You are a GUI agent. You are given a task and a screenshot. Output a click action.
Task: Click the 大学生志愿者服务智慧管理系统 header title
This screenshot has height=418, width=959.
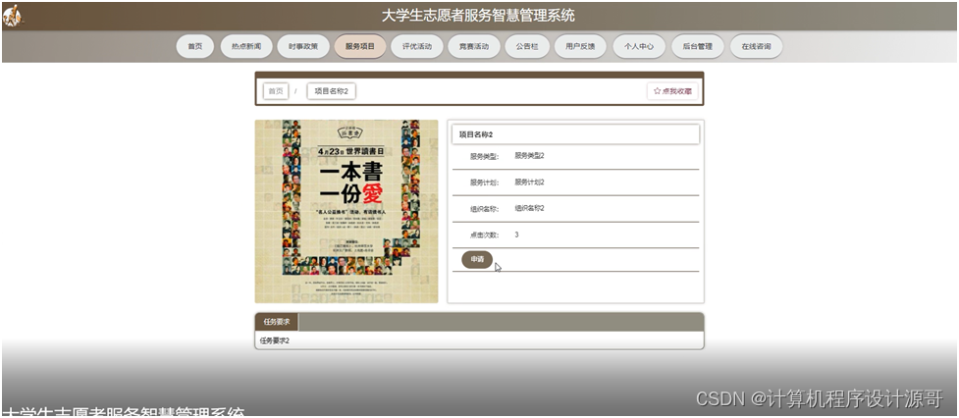[478, 16]
